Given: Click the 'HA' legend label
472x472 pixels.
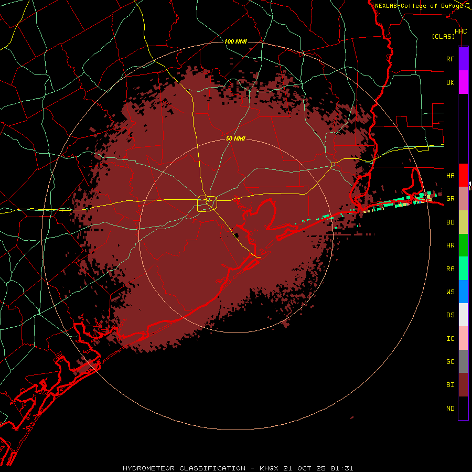Looking at the screenshot, I should click(x=450, y=175).
